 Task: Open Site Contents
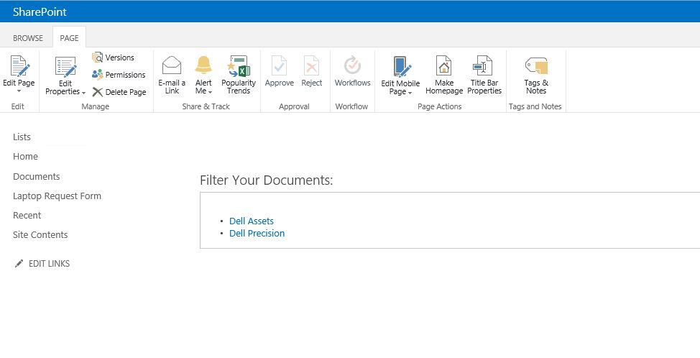coord(40,235)
